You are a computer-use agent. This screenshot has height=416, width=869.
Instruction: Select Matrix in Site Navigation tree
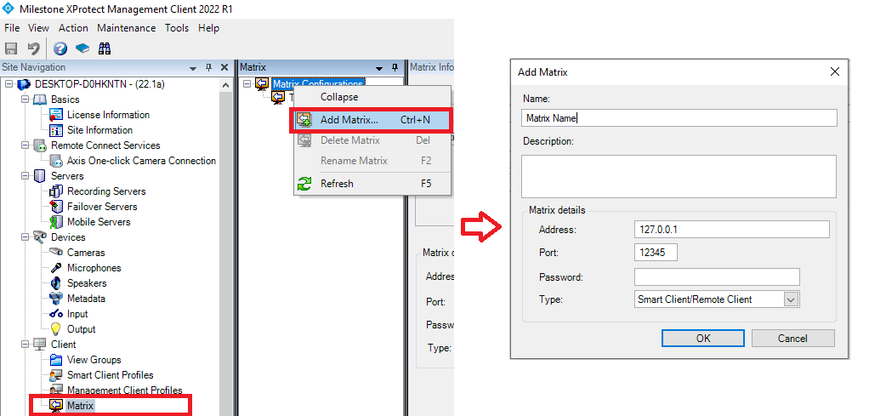tap(80, 406)
